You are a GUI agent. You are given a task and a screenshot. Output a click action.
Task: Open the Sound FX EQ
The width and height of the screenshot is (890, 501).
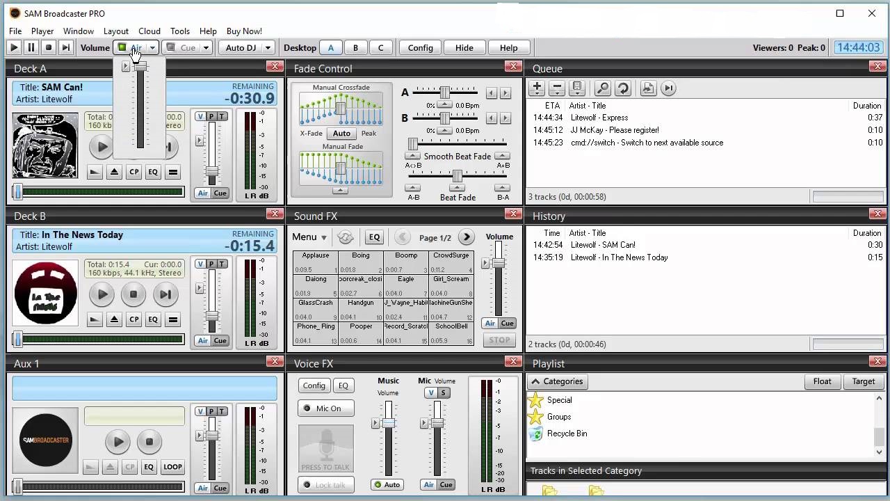374,237
